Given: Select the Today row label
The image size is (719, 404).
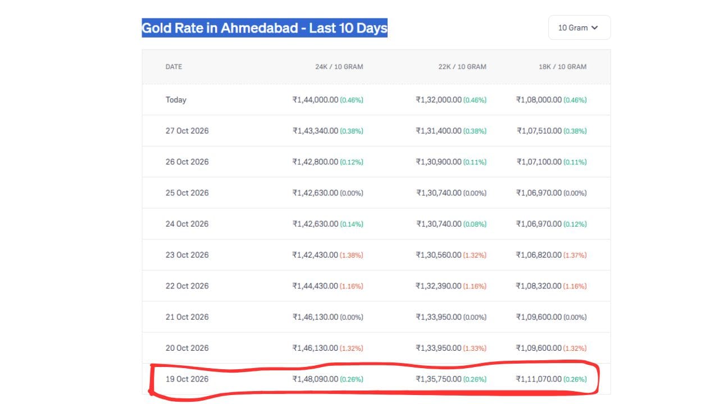Looking at the screenshot, I should [x=176, y=100].
